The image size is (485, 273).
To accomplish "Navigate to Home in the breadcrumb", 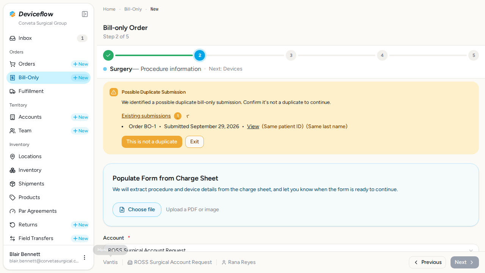I will tap(109, 9).
